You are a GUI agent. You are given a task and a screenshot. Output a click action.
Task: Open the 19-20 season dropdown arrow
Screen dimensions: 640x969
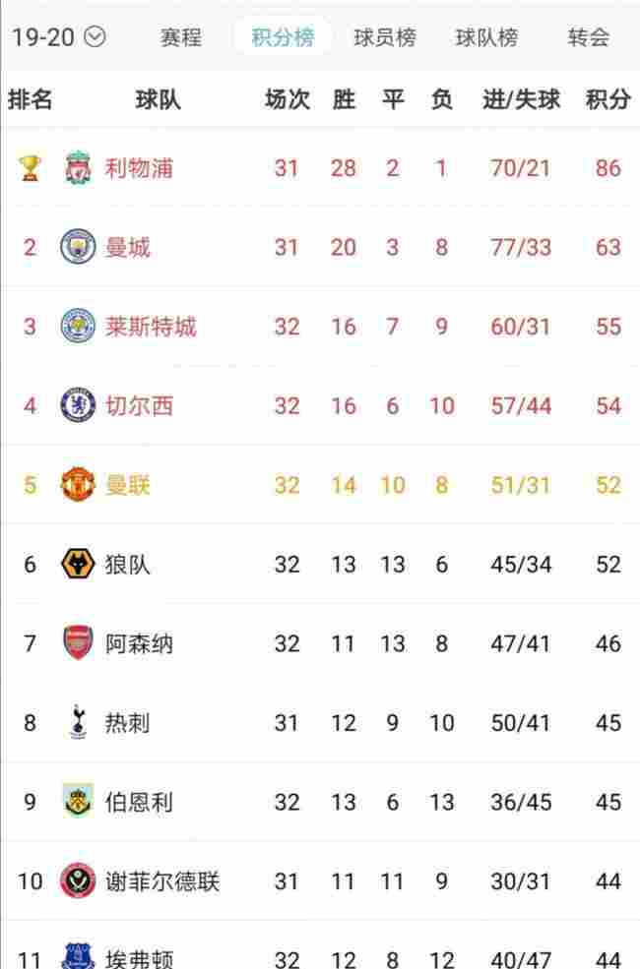click(95, 37)
